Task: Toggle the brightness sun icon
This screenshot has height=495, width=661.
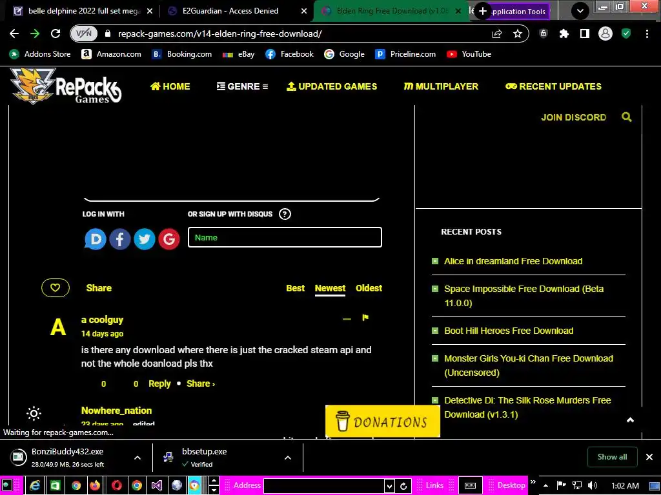Action: 34,413
